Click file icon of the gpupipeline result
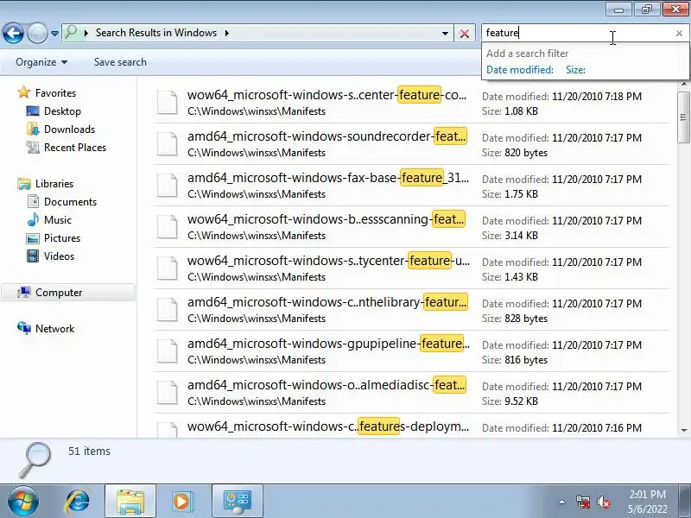691x518 pixels. [x=168, y=351]
